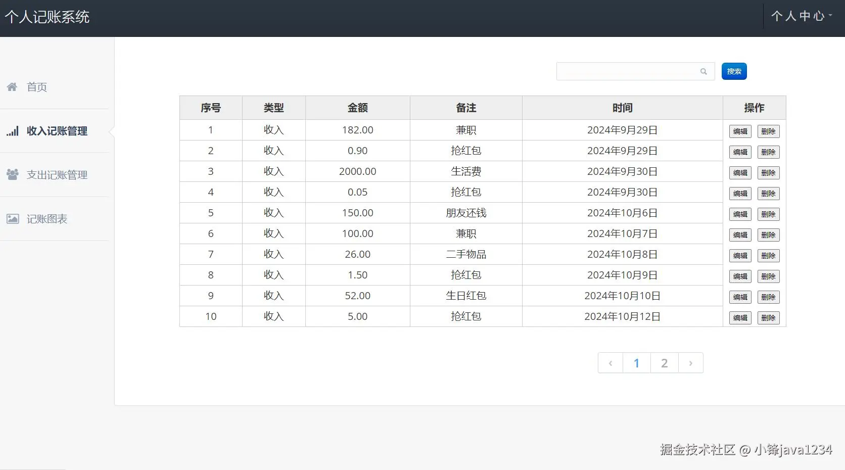The height and width of the screenshot is (470, 845).
Task: Select the 0.05 amount cell
Action: tap(358, 192)
